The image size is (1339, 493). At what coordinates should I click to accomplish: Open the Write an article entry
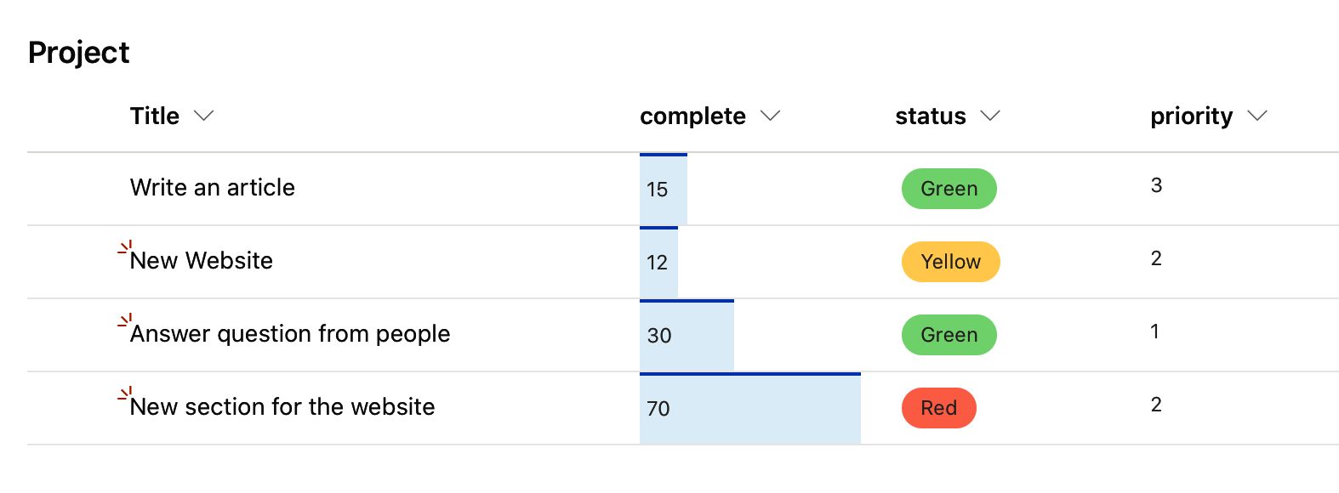(213, 188)
